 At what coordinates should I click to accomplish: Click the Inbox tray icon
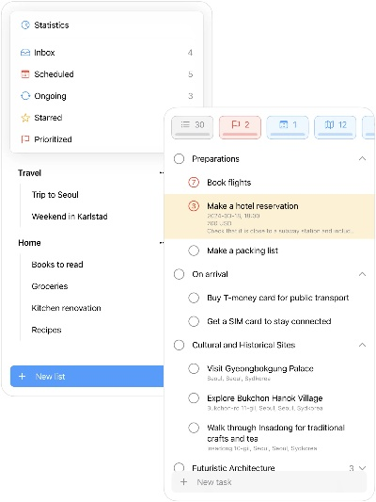coord(25,53)
